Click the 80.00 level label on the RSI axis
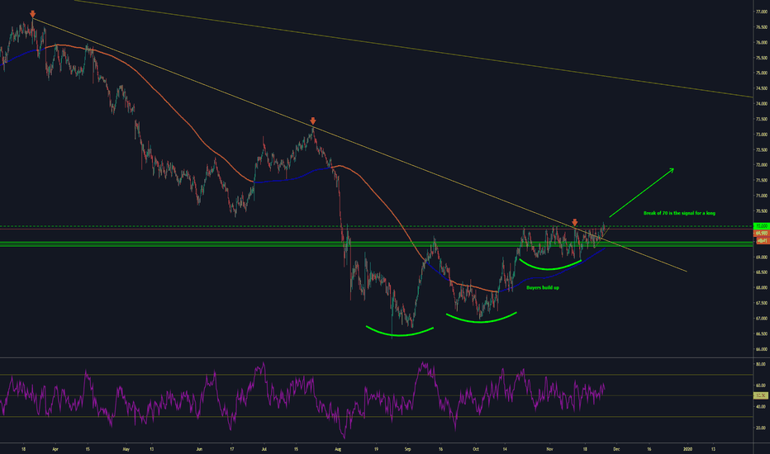The image size is (770, 454). point(759,364)
